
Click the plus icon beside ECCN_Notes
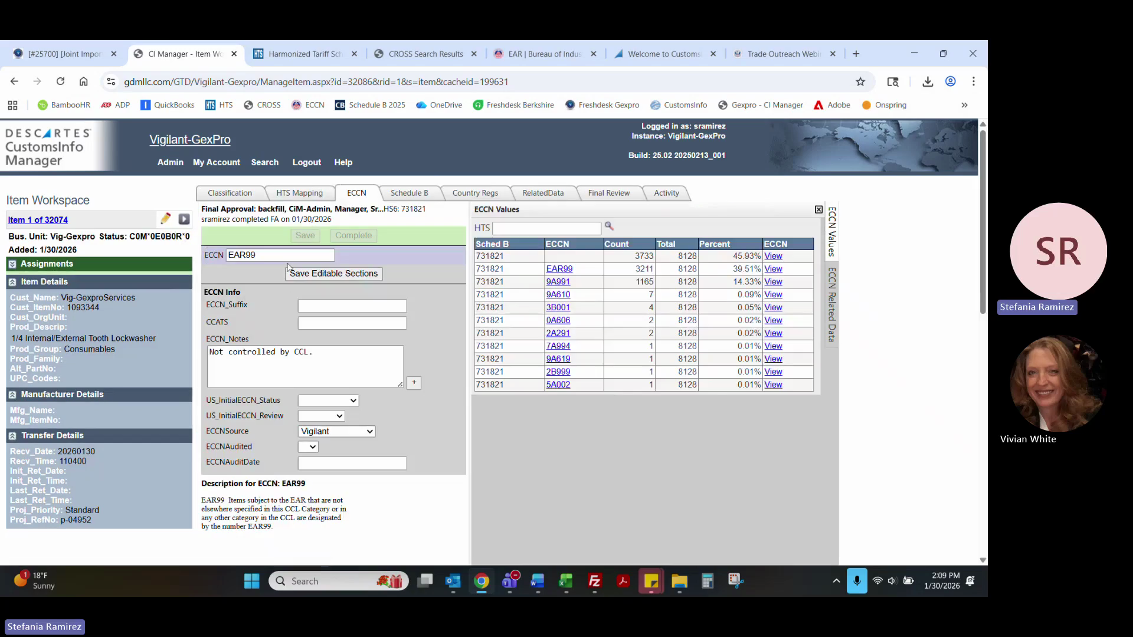[414, 383]
